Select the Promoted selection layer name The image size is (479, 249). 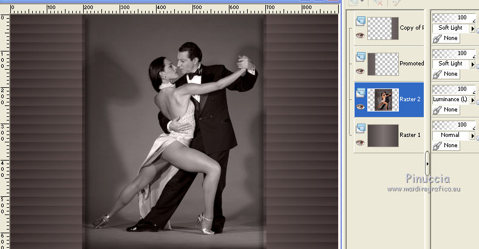point(412,63)
